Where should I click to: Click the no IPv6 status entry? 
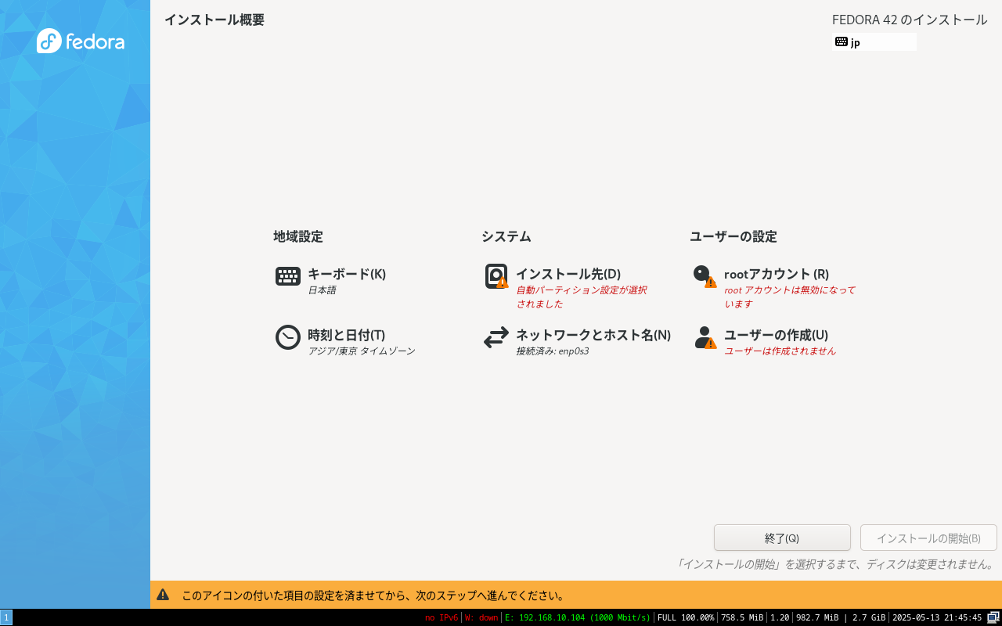(x=442, y=617)
